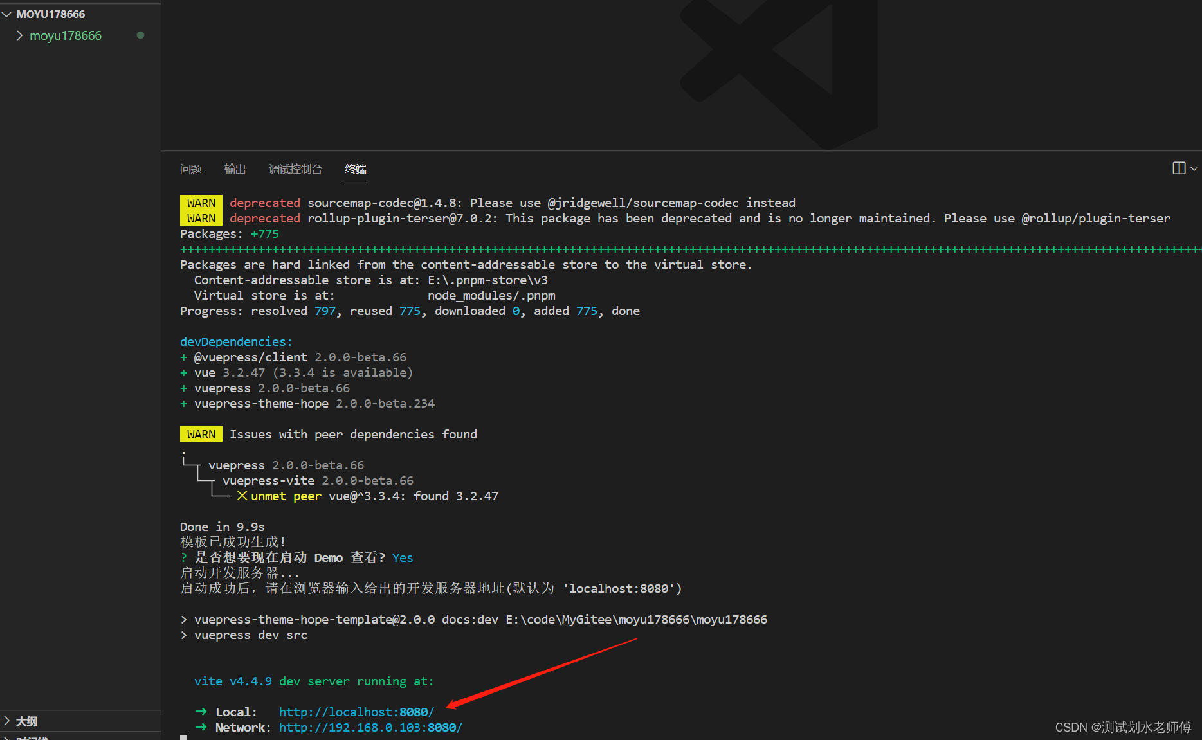This screenshot has width=1202, height=740.
Task: Click the 'Done in 9.9s' line
Action: point(222,527)
